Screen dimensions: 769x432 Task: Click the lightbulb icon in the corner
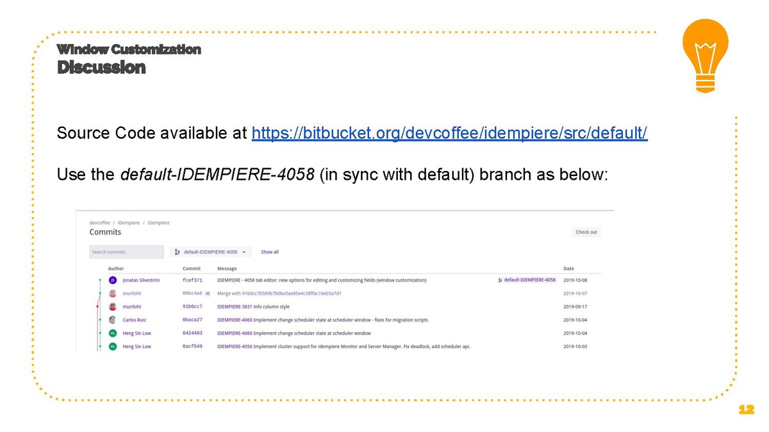pyautogui.click(x=705, y=56)
